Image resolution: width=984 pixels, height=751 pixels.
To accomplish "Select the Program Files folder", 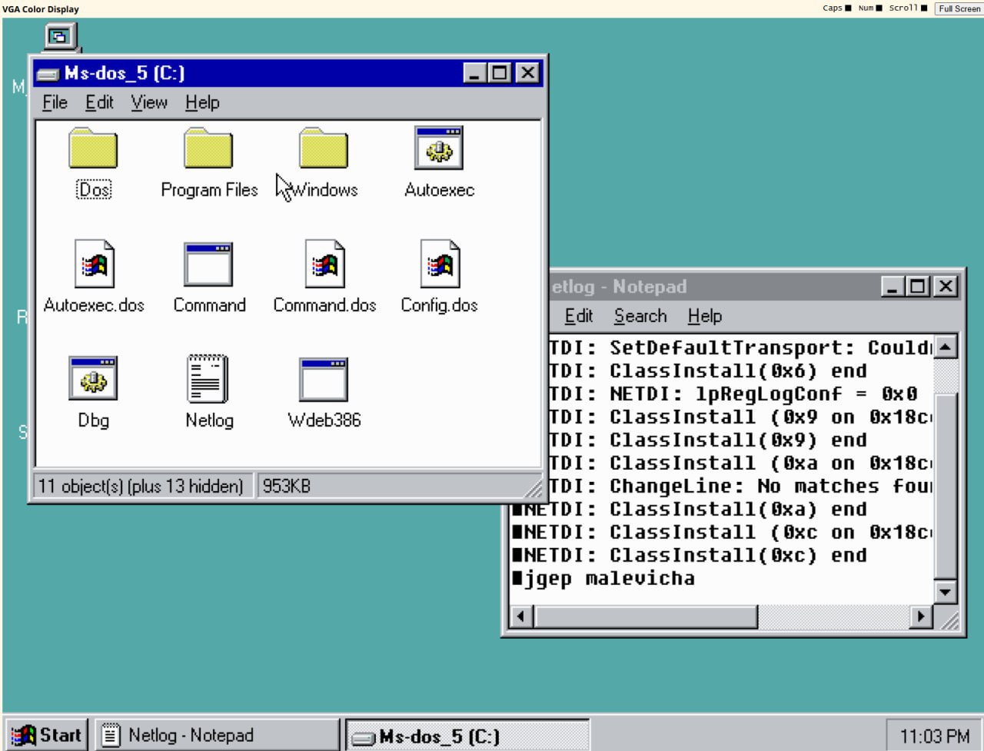I will 208,149.
